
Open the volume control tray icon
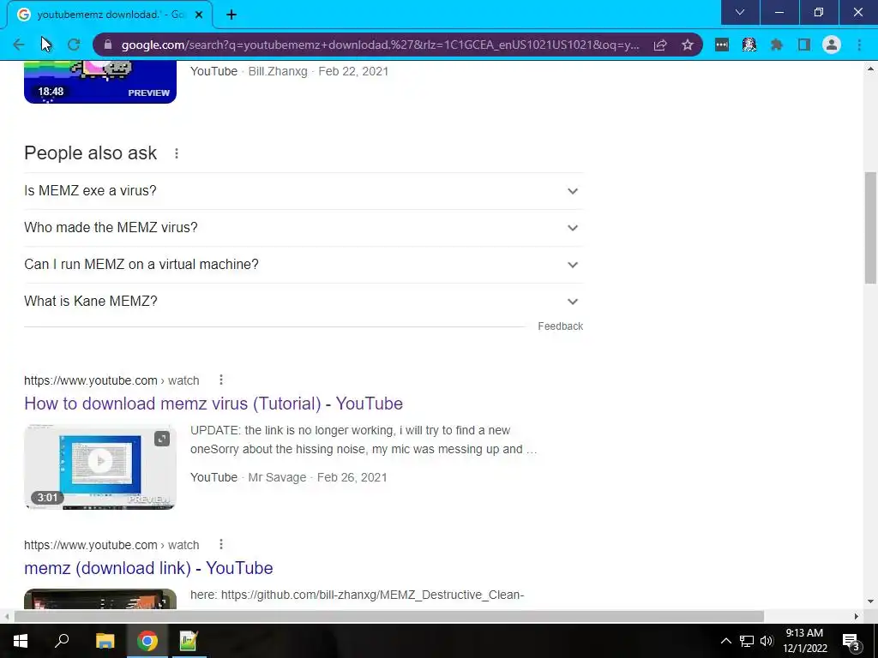767,641
